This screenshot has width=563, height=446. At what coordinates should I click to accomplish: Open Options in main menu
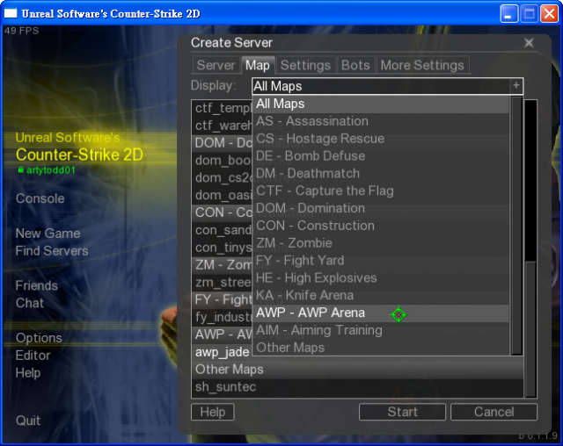pyautogui.click(x=39, y=338)
